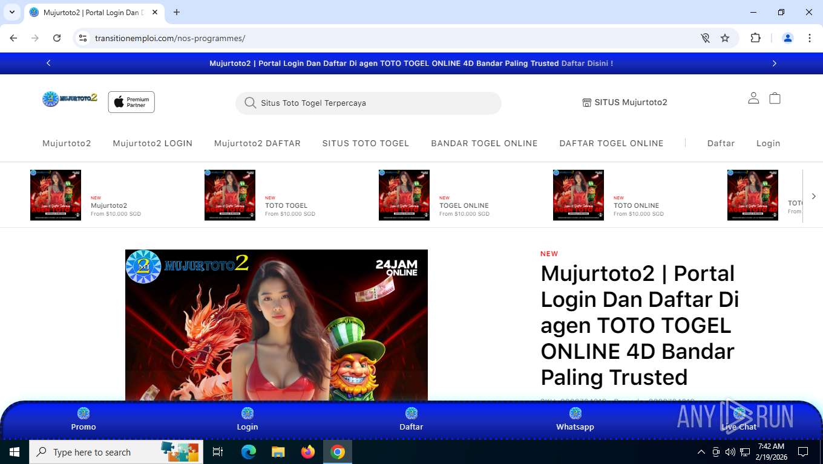The height and width of the screenshot is (464, 823).
Task: Click the search magnifier icon
Action: pos(250,103)
